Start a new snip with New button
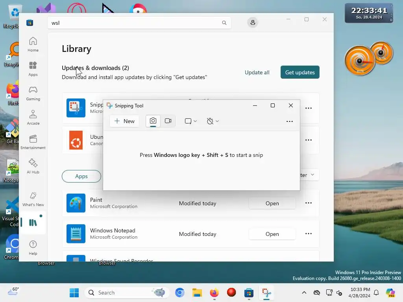 pos(124,121)
